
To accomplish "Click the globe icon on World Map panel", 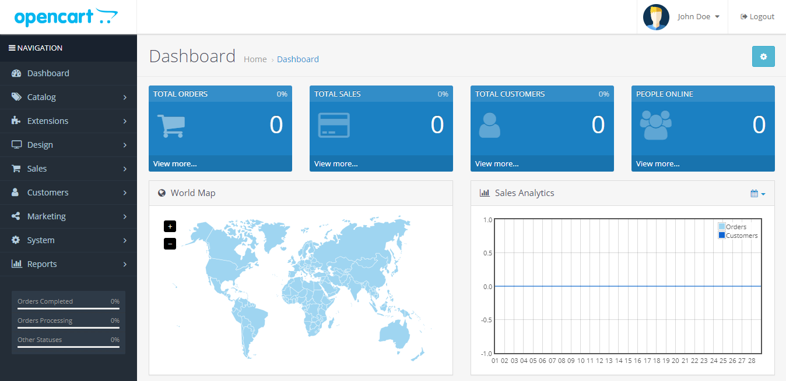I will click(162, 193).
